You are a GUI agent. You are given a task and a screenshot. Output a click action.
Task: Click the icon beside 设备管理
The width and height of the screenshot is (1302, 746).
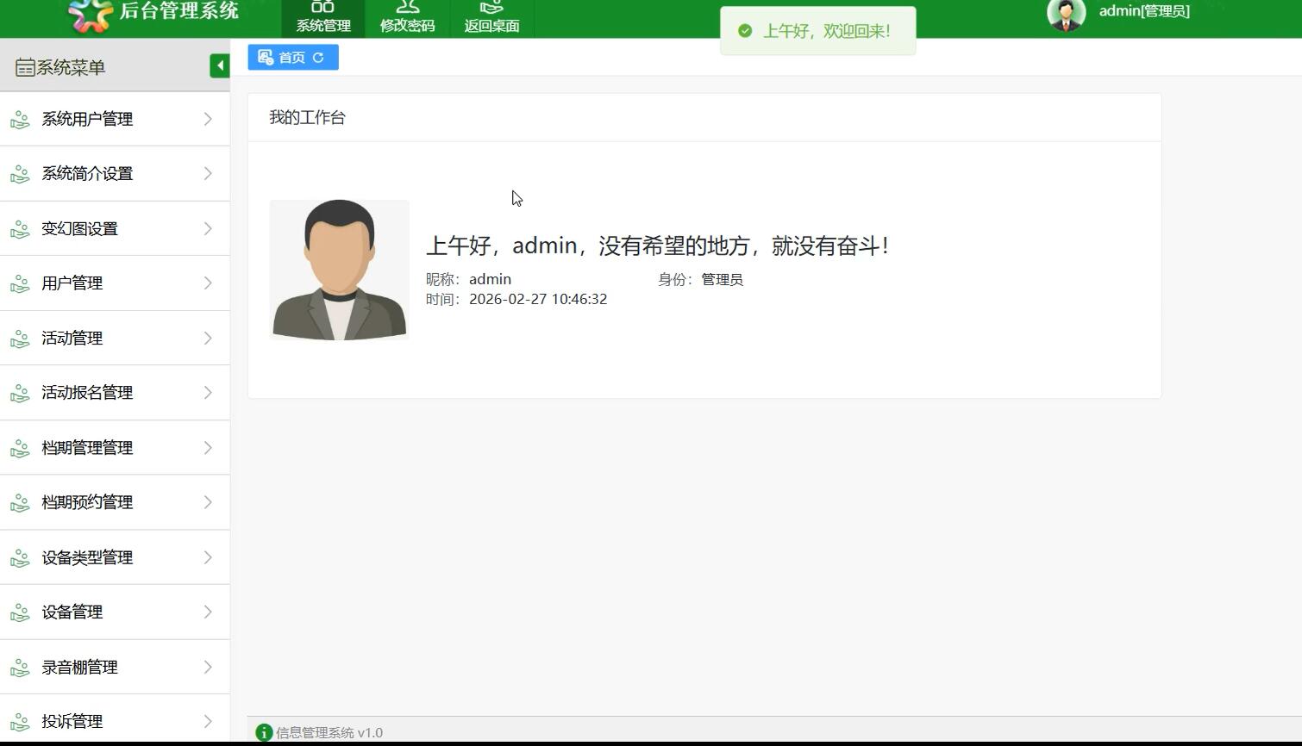[20, 612]
